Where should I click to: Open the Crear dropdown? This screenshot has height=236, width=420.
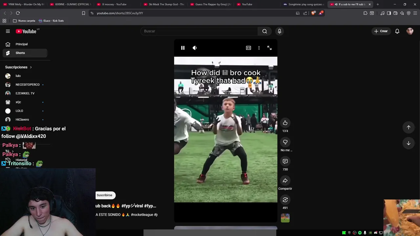[381, 31]
